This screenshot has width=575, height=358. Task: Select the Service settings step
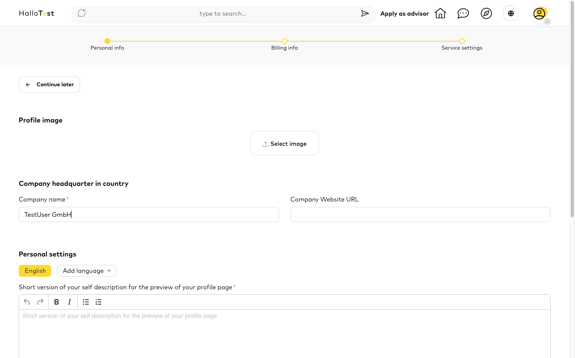pos(462,44)
